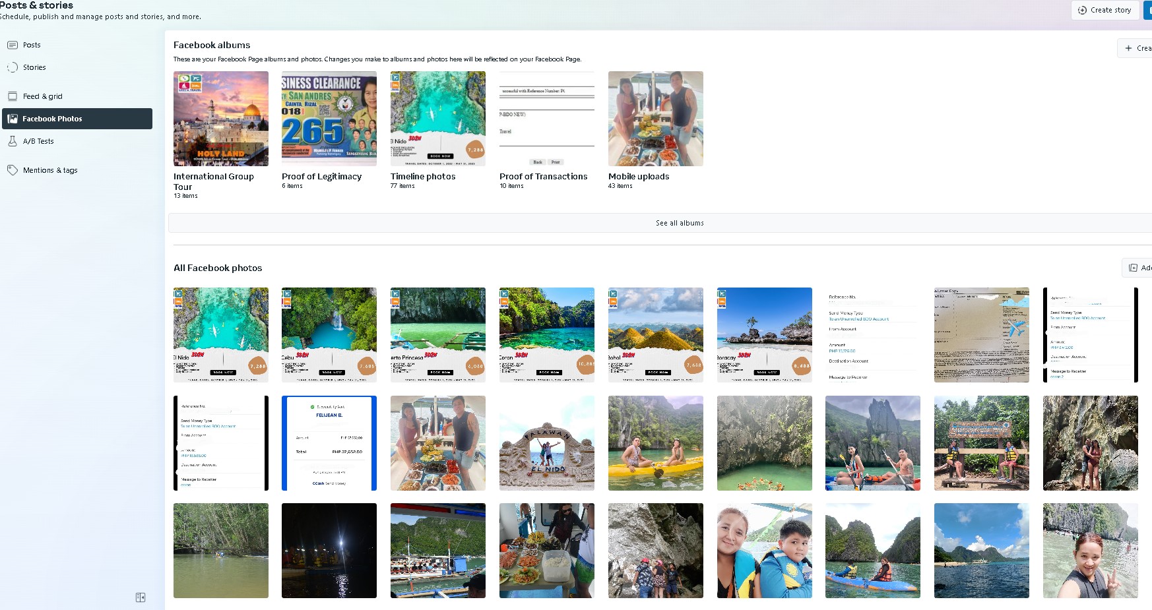1152x610 pixels.
Task: Select Facebook Photos in sidebar
Action: [77, 119]
